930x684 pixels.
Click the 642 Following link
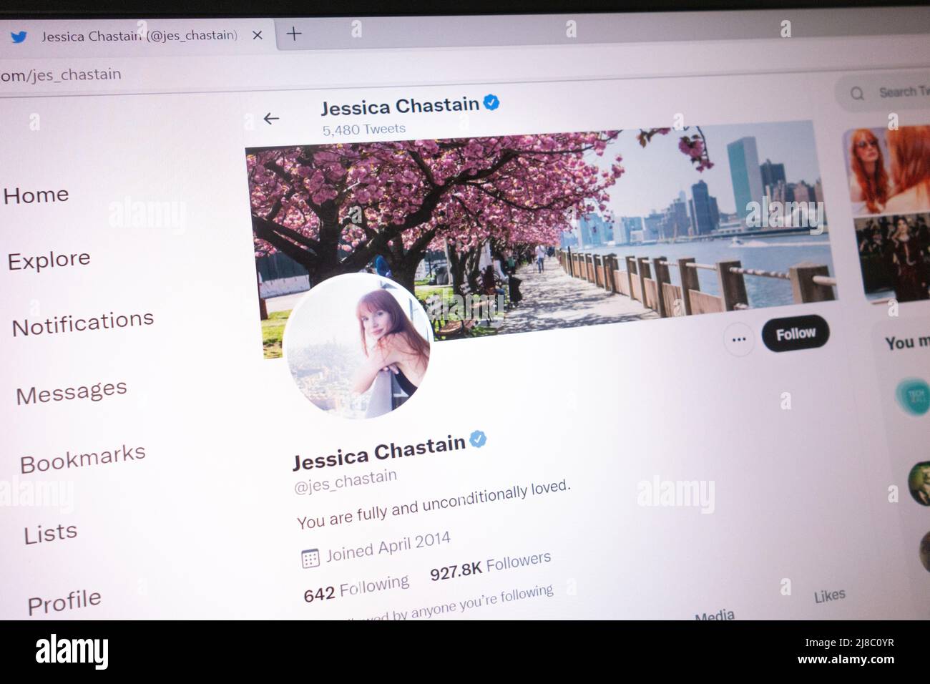tap(356, 589)
